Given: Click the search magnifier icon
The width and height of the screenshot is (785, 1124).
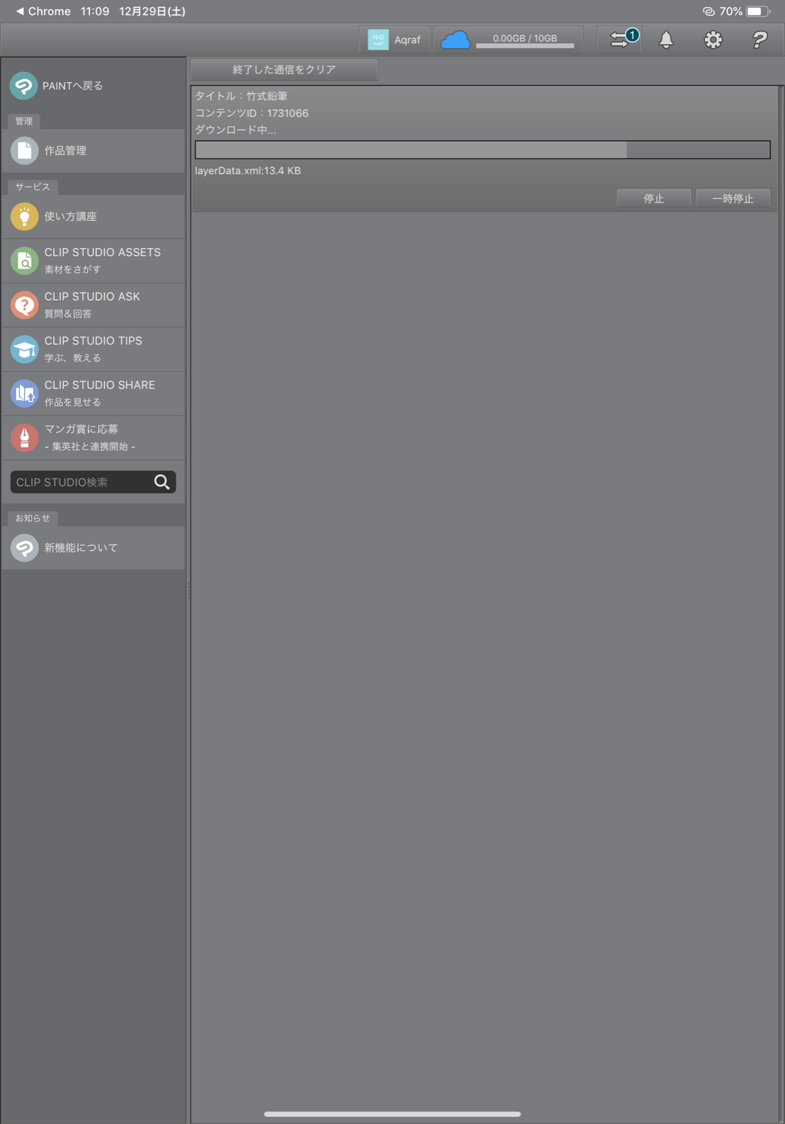Looking at the screenshot, I should (x=162, y=482).
